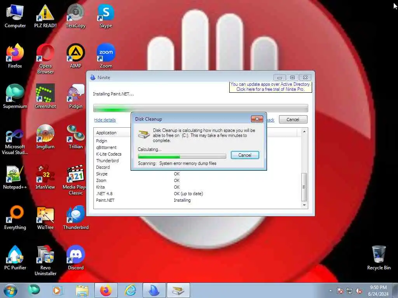398x298 pixels.
Task: Select the Thunderbird row in Ninite list
Action: pos(107,161)
